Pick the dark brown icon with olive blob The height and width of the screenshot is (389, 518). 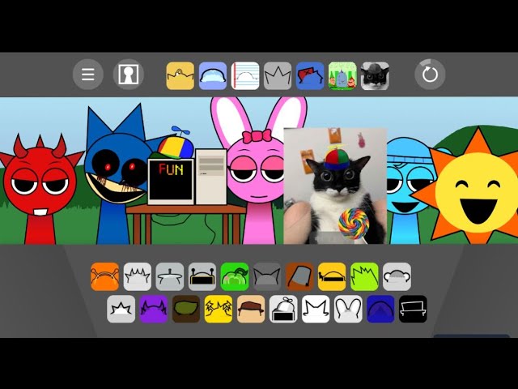click(186, 309)
